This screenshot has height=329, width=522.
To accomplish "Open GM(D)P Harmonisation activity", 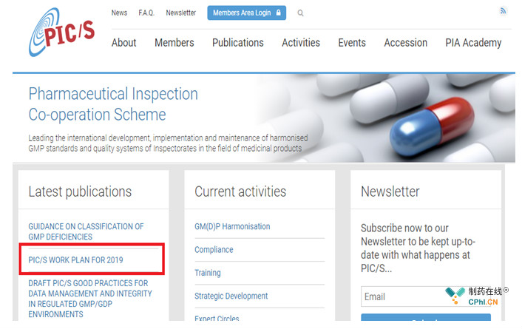I will [232, 226].
